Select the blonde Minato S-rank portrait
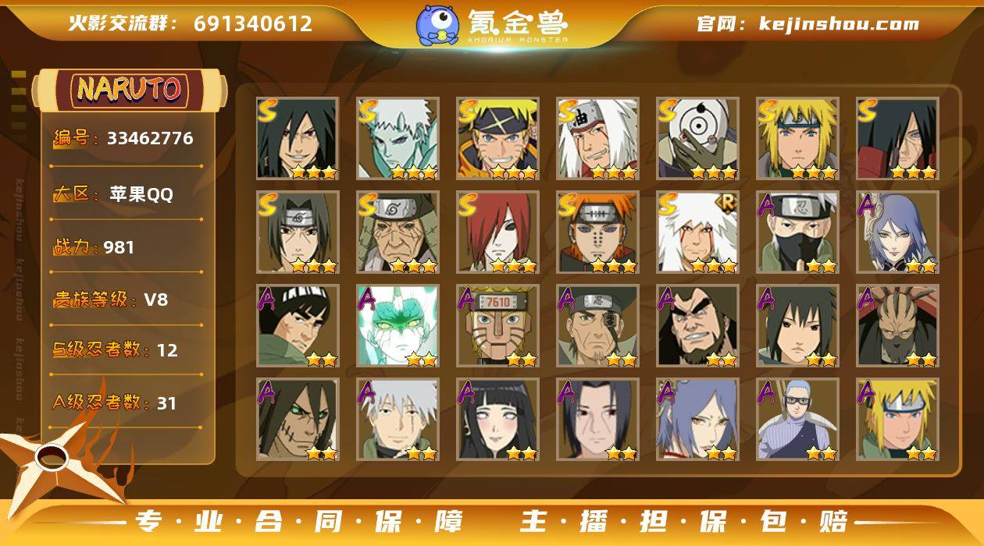Image resolution: width=984 pixels, height=546 pixels. coord(797,139)
